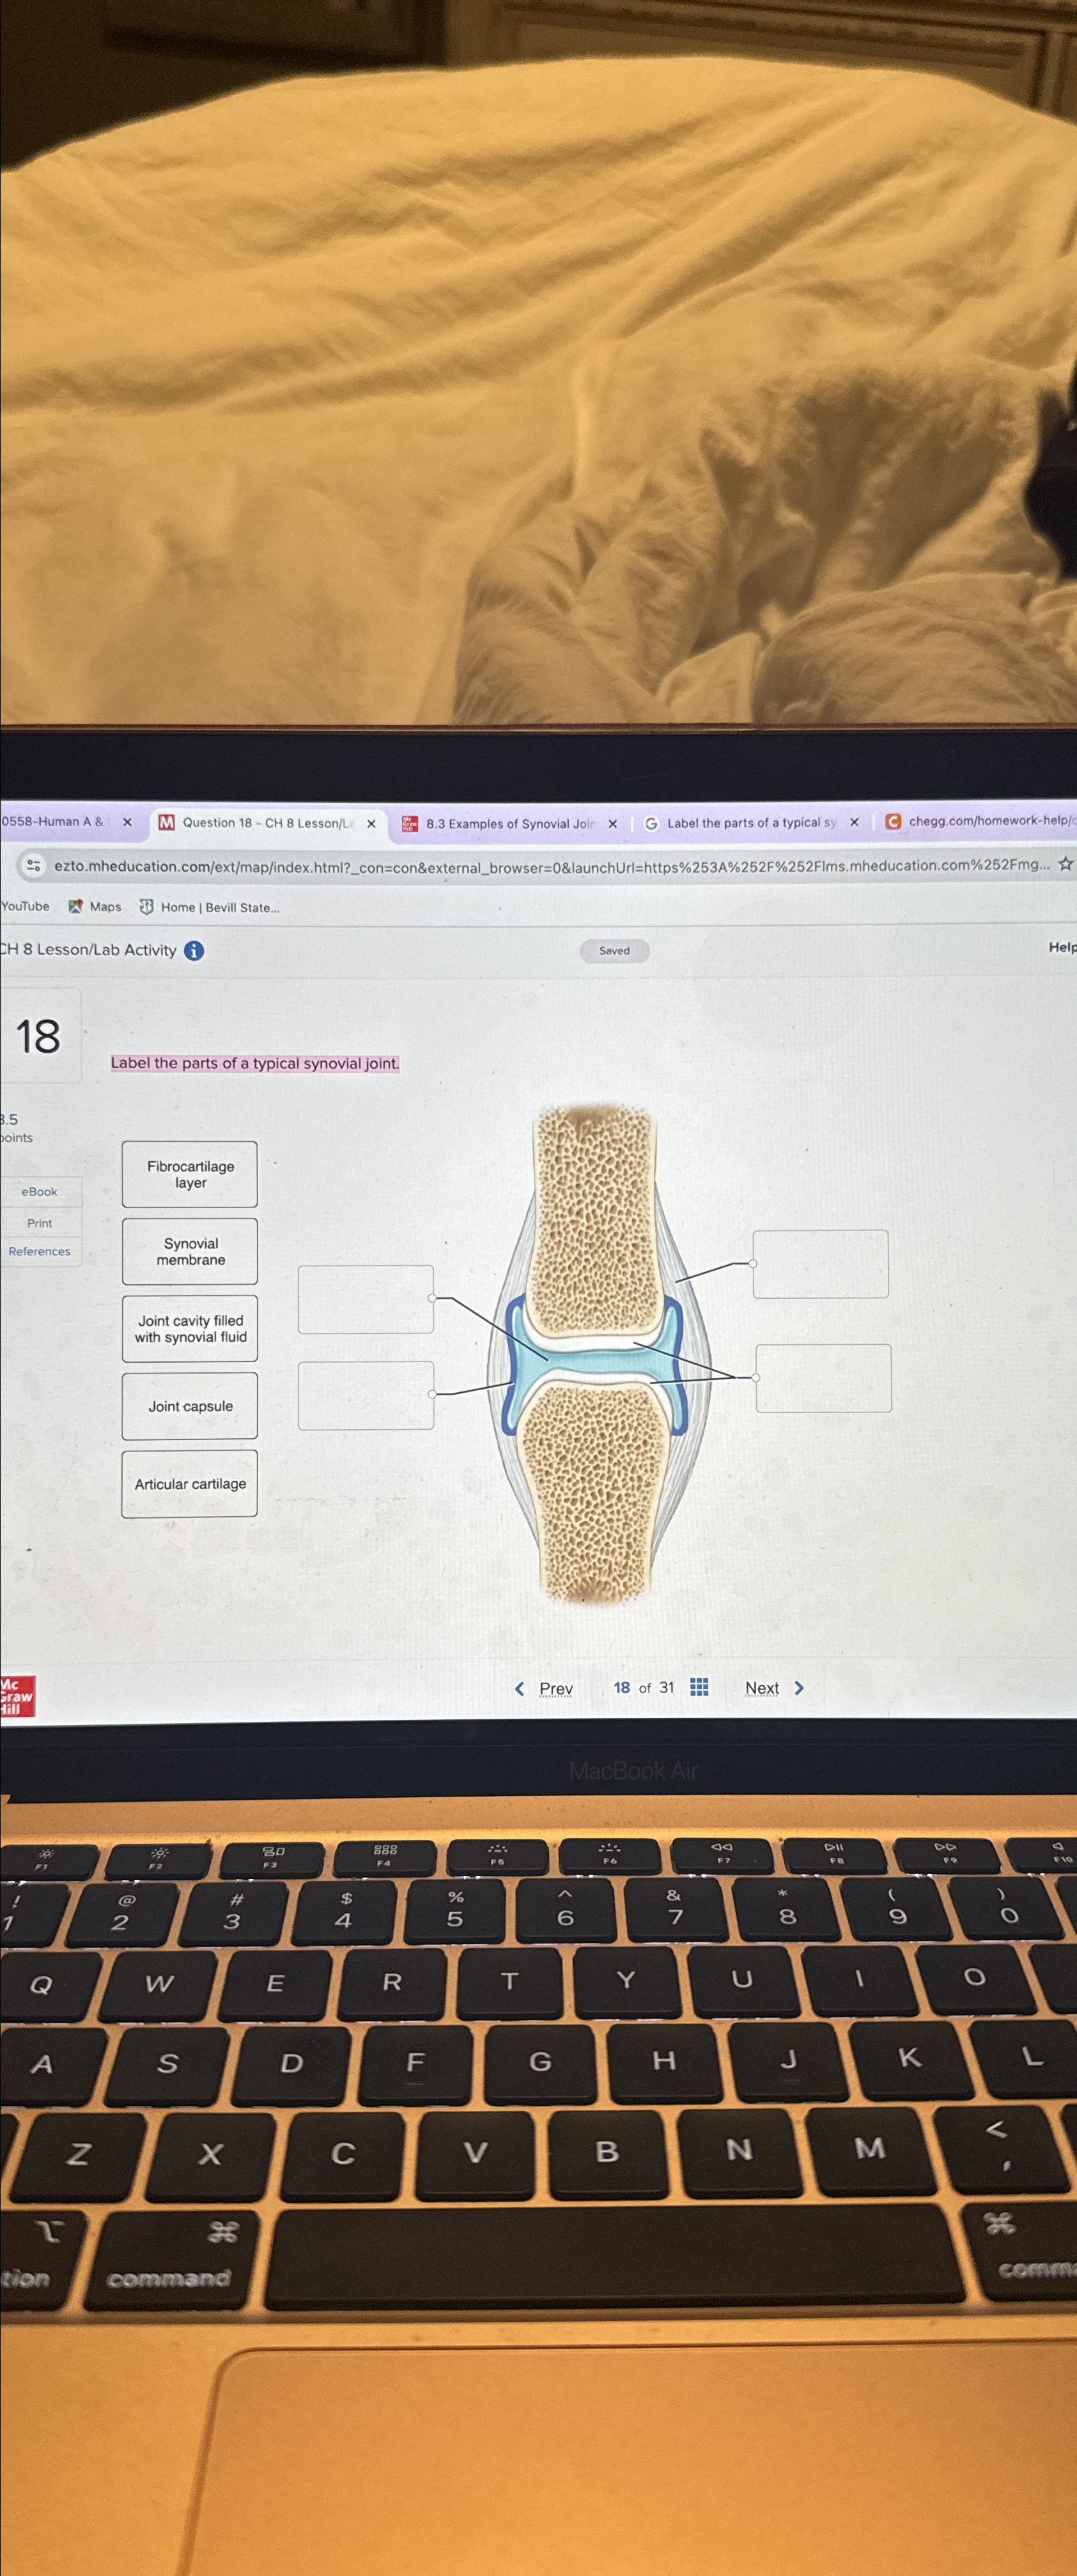Select the Joint cavity filled with synovial fluid label
1077x2576 pixels.
point(190,1328)
